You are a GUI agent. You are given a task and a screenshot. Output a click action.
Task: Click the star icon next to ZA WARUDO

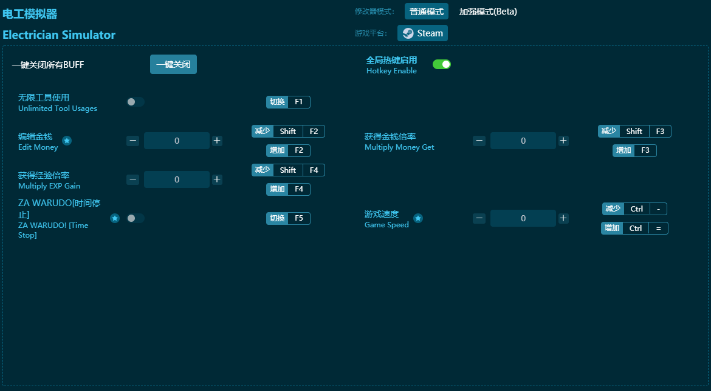pos(115,218)
